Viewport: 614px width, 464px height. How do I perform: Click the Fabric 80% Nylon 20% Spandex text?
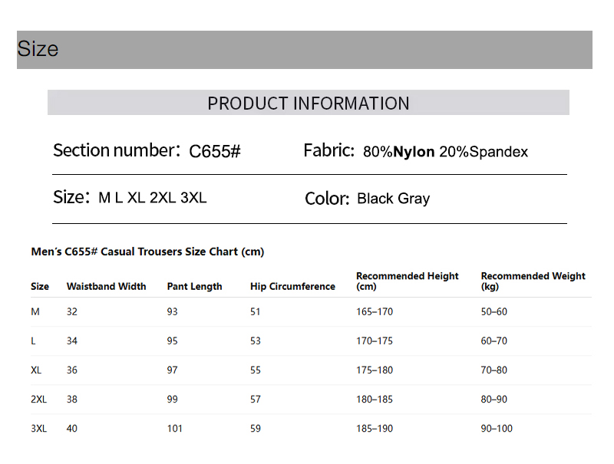[x=415, y=151]
